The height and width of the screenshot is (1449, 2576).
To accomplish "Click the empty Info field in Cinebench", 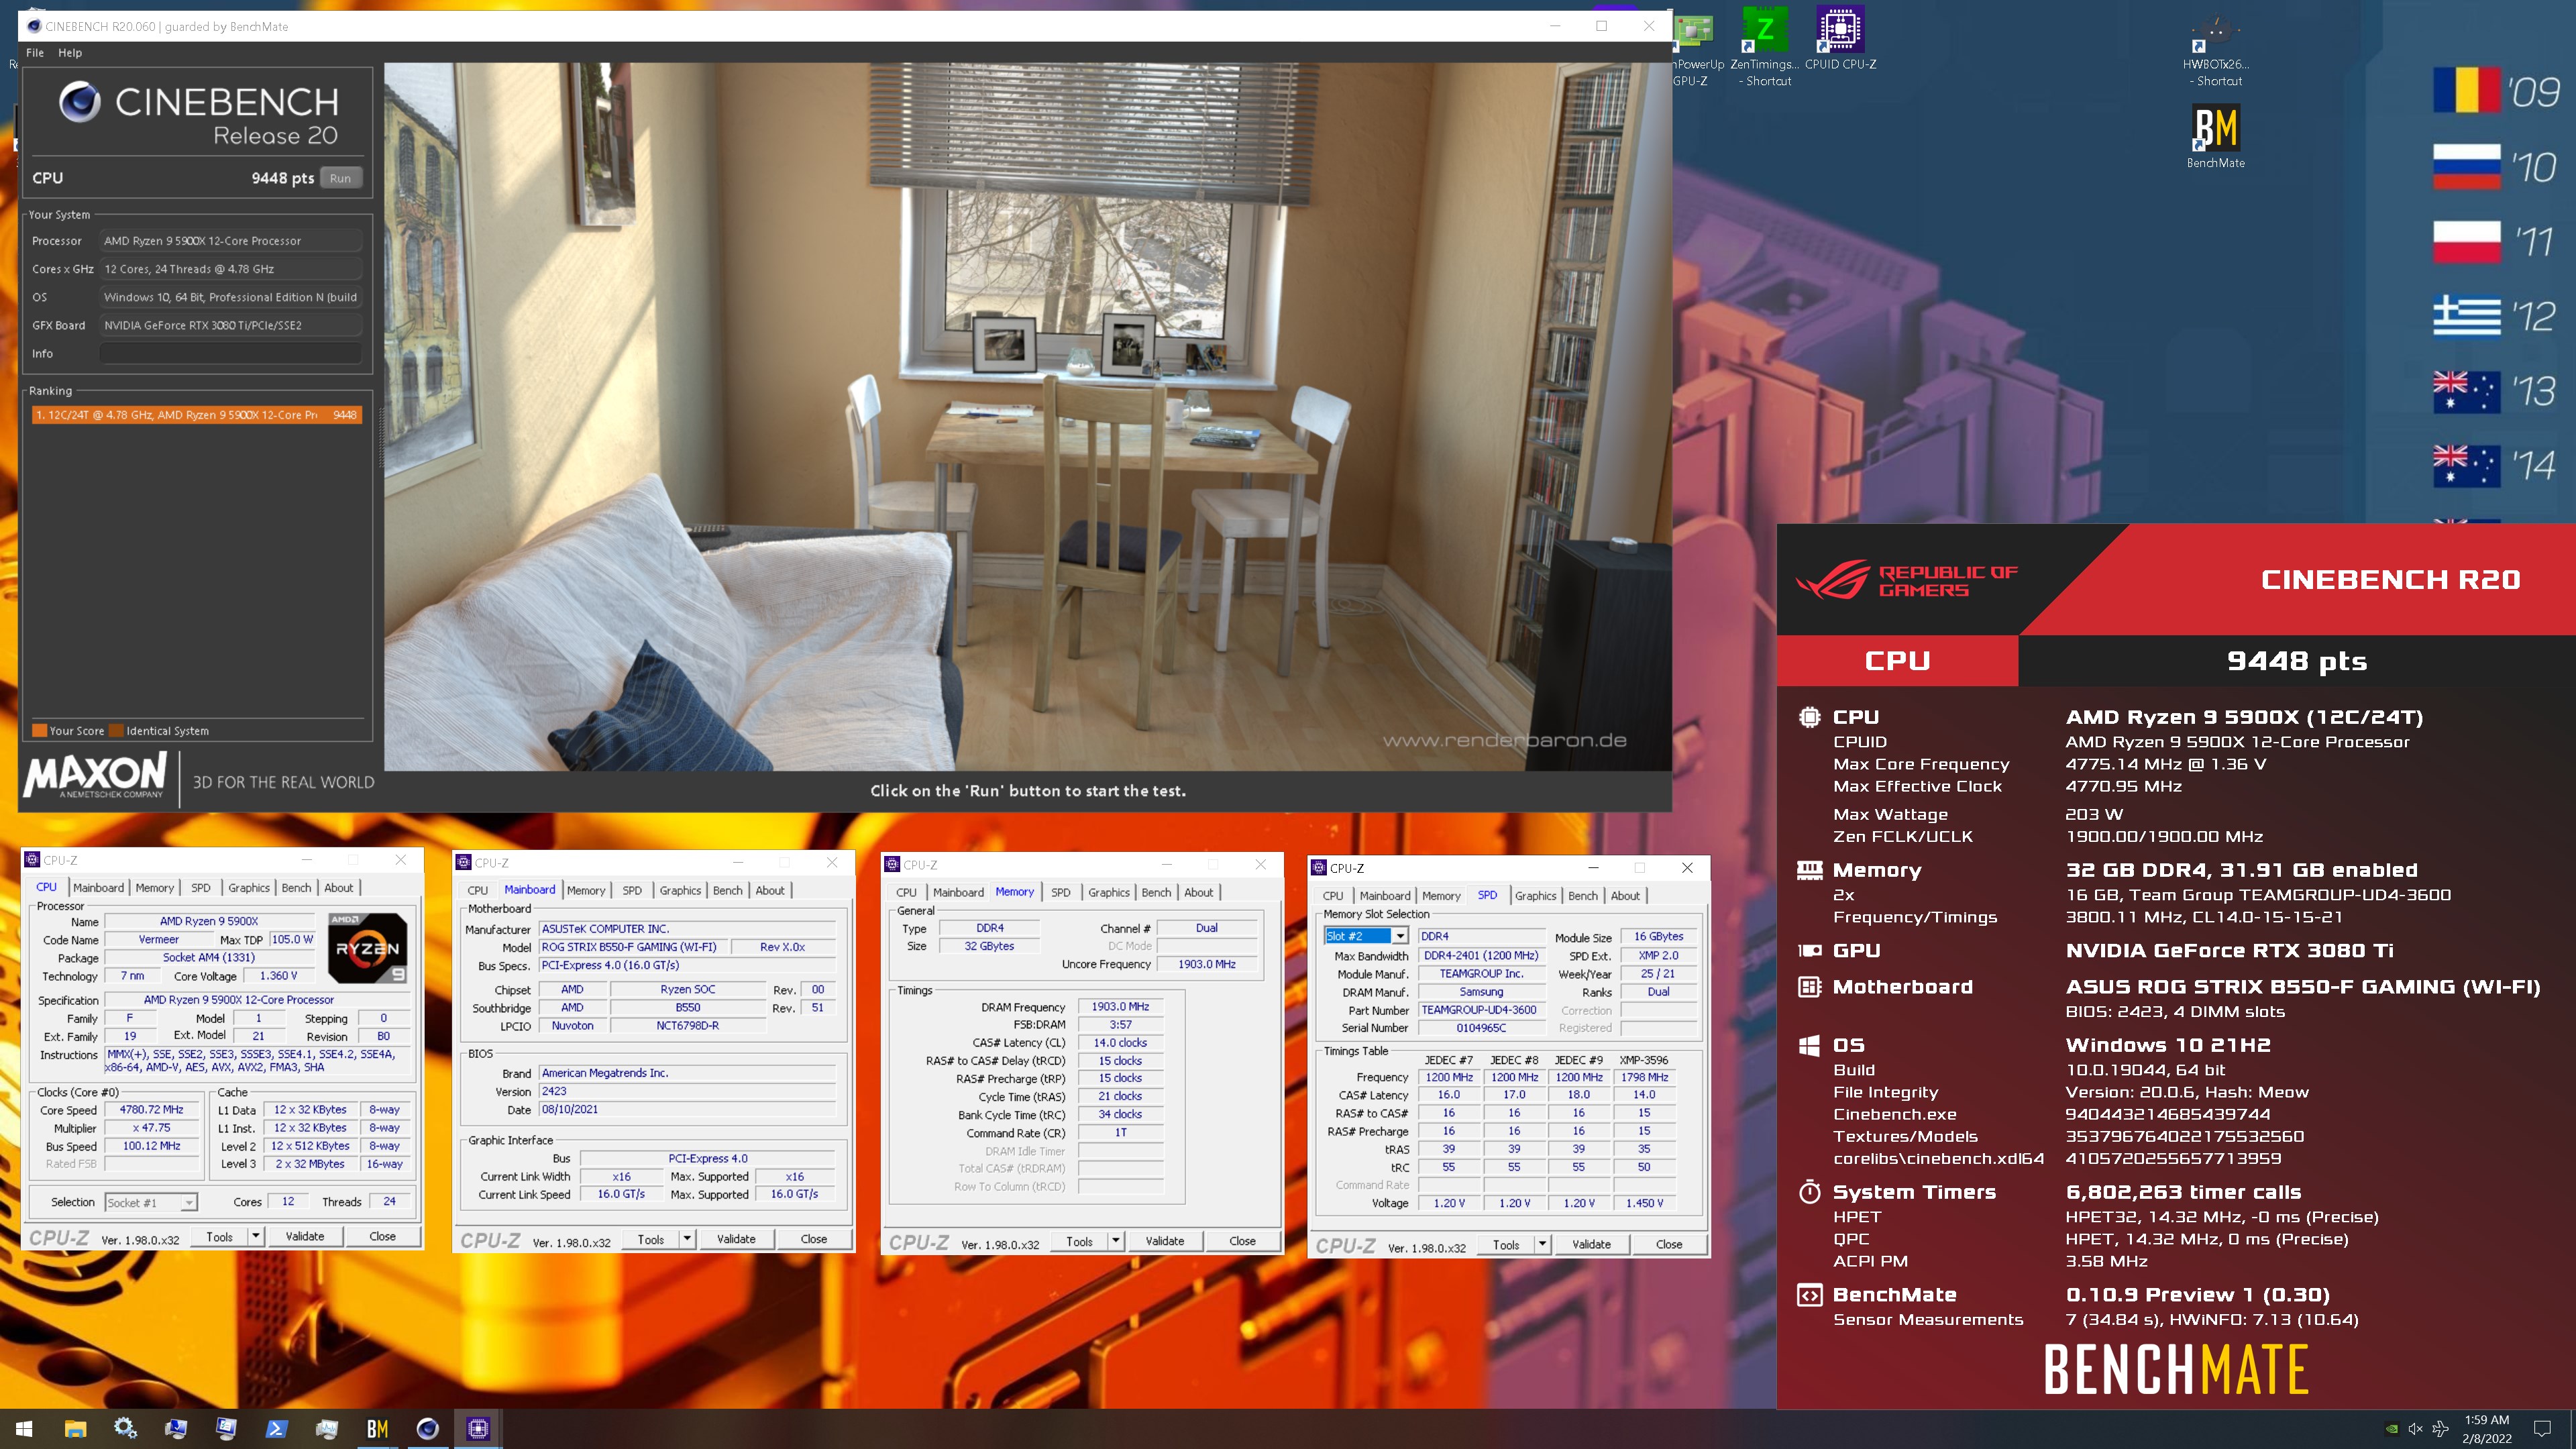I will click(x=231, y=353).
